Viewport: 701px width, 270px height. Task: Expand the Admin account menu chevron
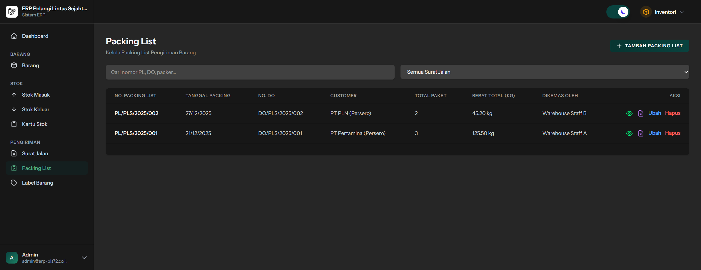(x=84, y=258)
